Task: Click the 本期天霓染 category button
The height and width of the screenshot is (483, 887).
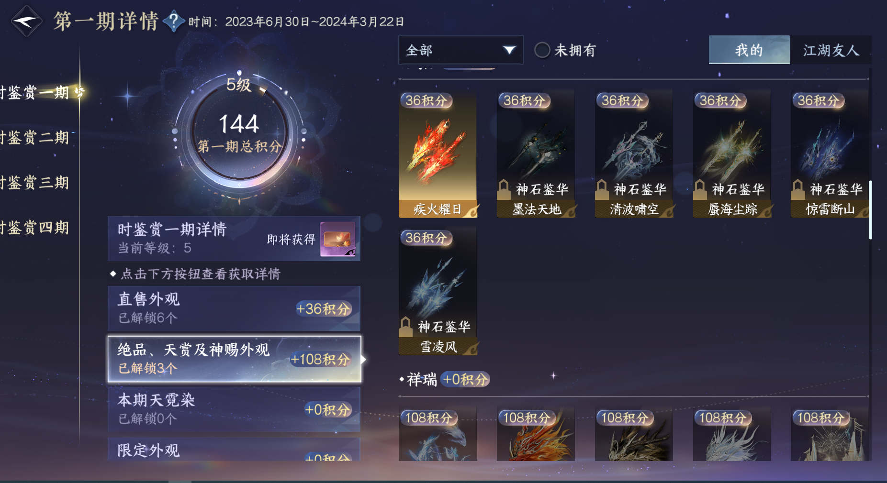Action: (234, 409)
